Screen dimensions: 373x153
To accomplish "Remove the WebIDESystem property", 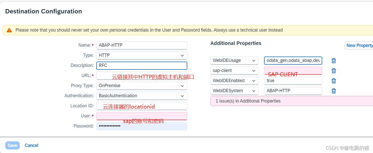I will [334, 91].
